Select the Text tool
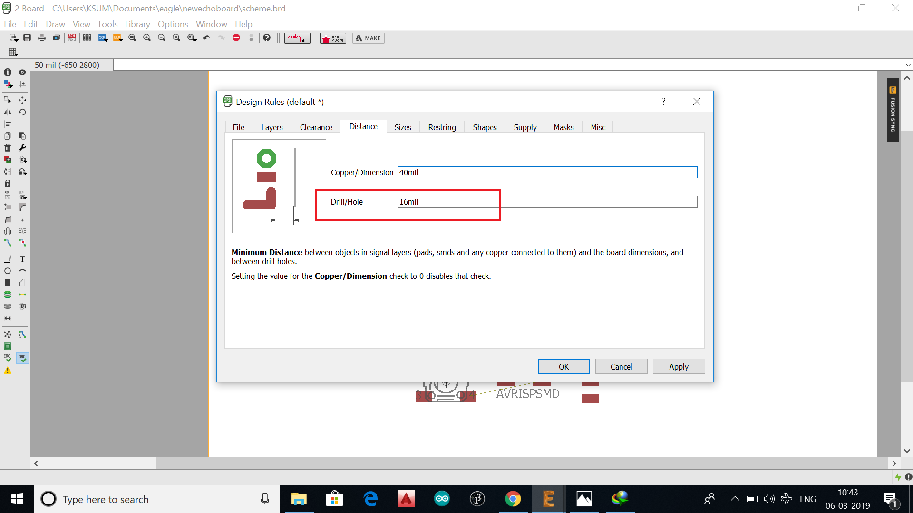The width and height of the screenshot is (913, 513). pyautogui.click(x=22, y=259)
